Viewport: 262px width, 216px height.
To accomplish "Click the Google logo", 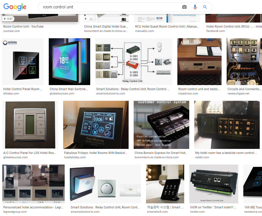I will tap(15, 7).
